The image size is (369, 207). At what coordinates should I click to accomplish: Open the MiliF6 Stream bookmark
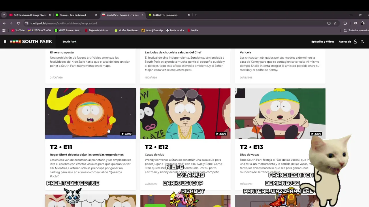[68, 30]
